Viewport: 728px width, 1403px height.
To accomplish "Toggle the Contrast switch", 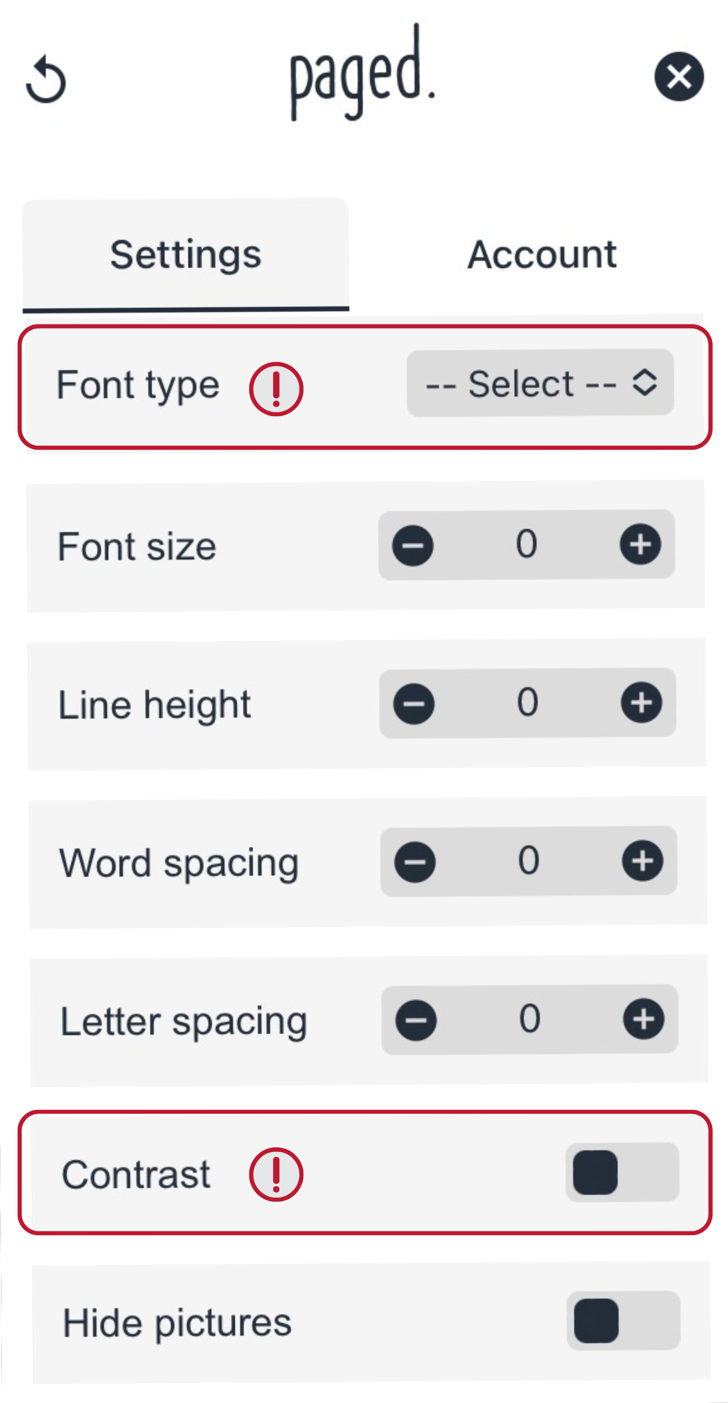I will tap(622, 1172).
